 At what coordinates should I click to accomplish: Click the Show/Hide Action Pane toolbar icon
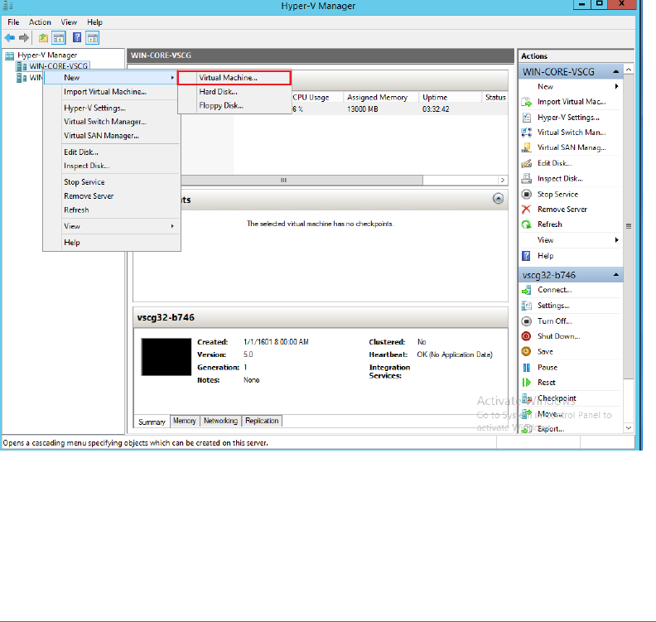pyautogui.click(x=93, y=38)
